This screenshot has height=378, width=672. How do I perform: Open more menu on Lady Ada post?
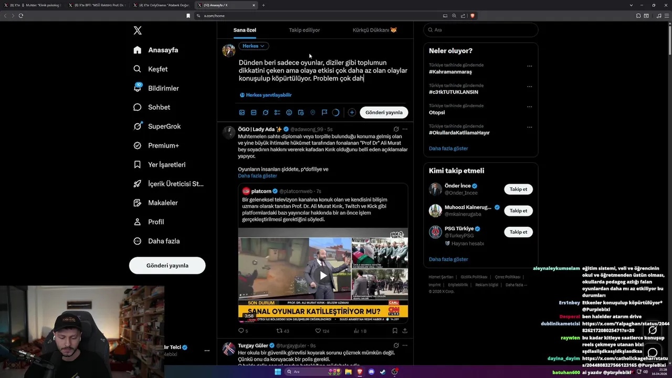pyautogui.click(x=404, y=129)
